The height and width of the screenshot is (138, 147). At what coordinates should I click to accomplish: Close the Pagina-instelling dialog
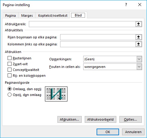point(140,5)
